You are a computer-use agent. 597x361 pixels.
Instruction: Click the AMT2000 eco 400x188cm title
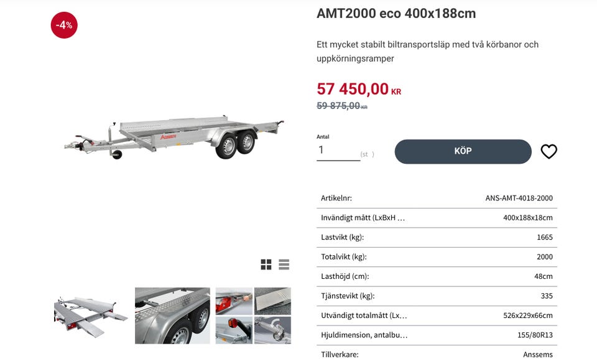tap(396, 13)
